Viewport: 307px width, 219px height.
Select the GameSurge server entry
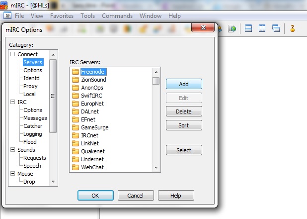point(95,127)
